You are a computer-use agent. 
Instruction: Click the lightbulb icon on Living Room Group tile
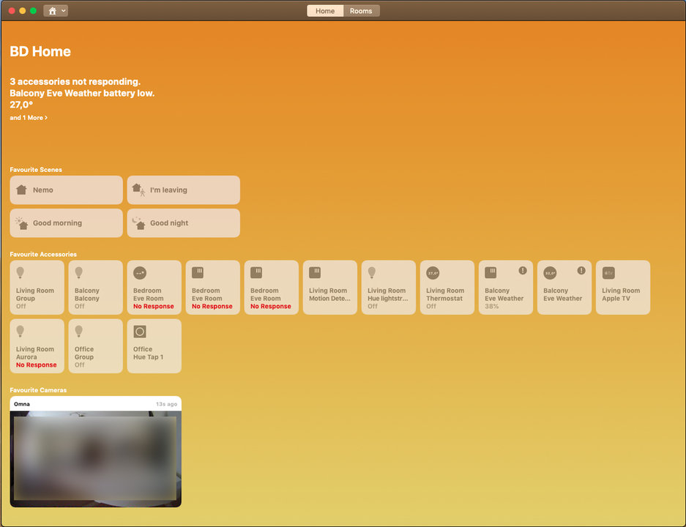point(20,272)
